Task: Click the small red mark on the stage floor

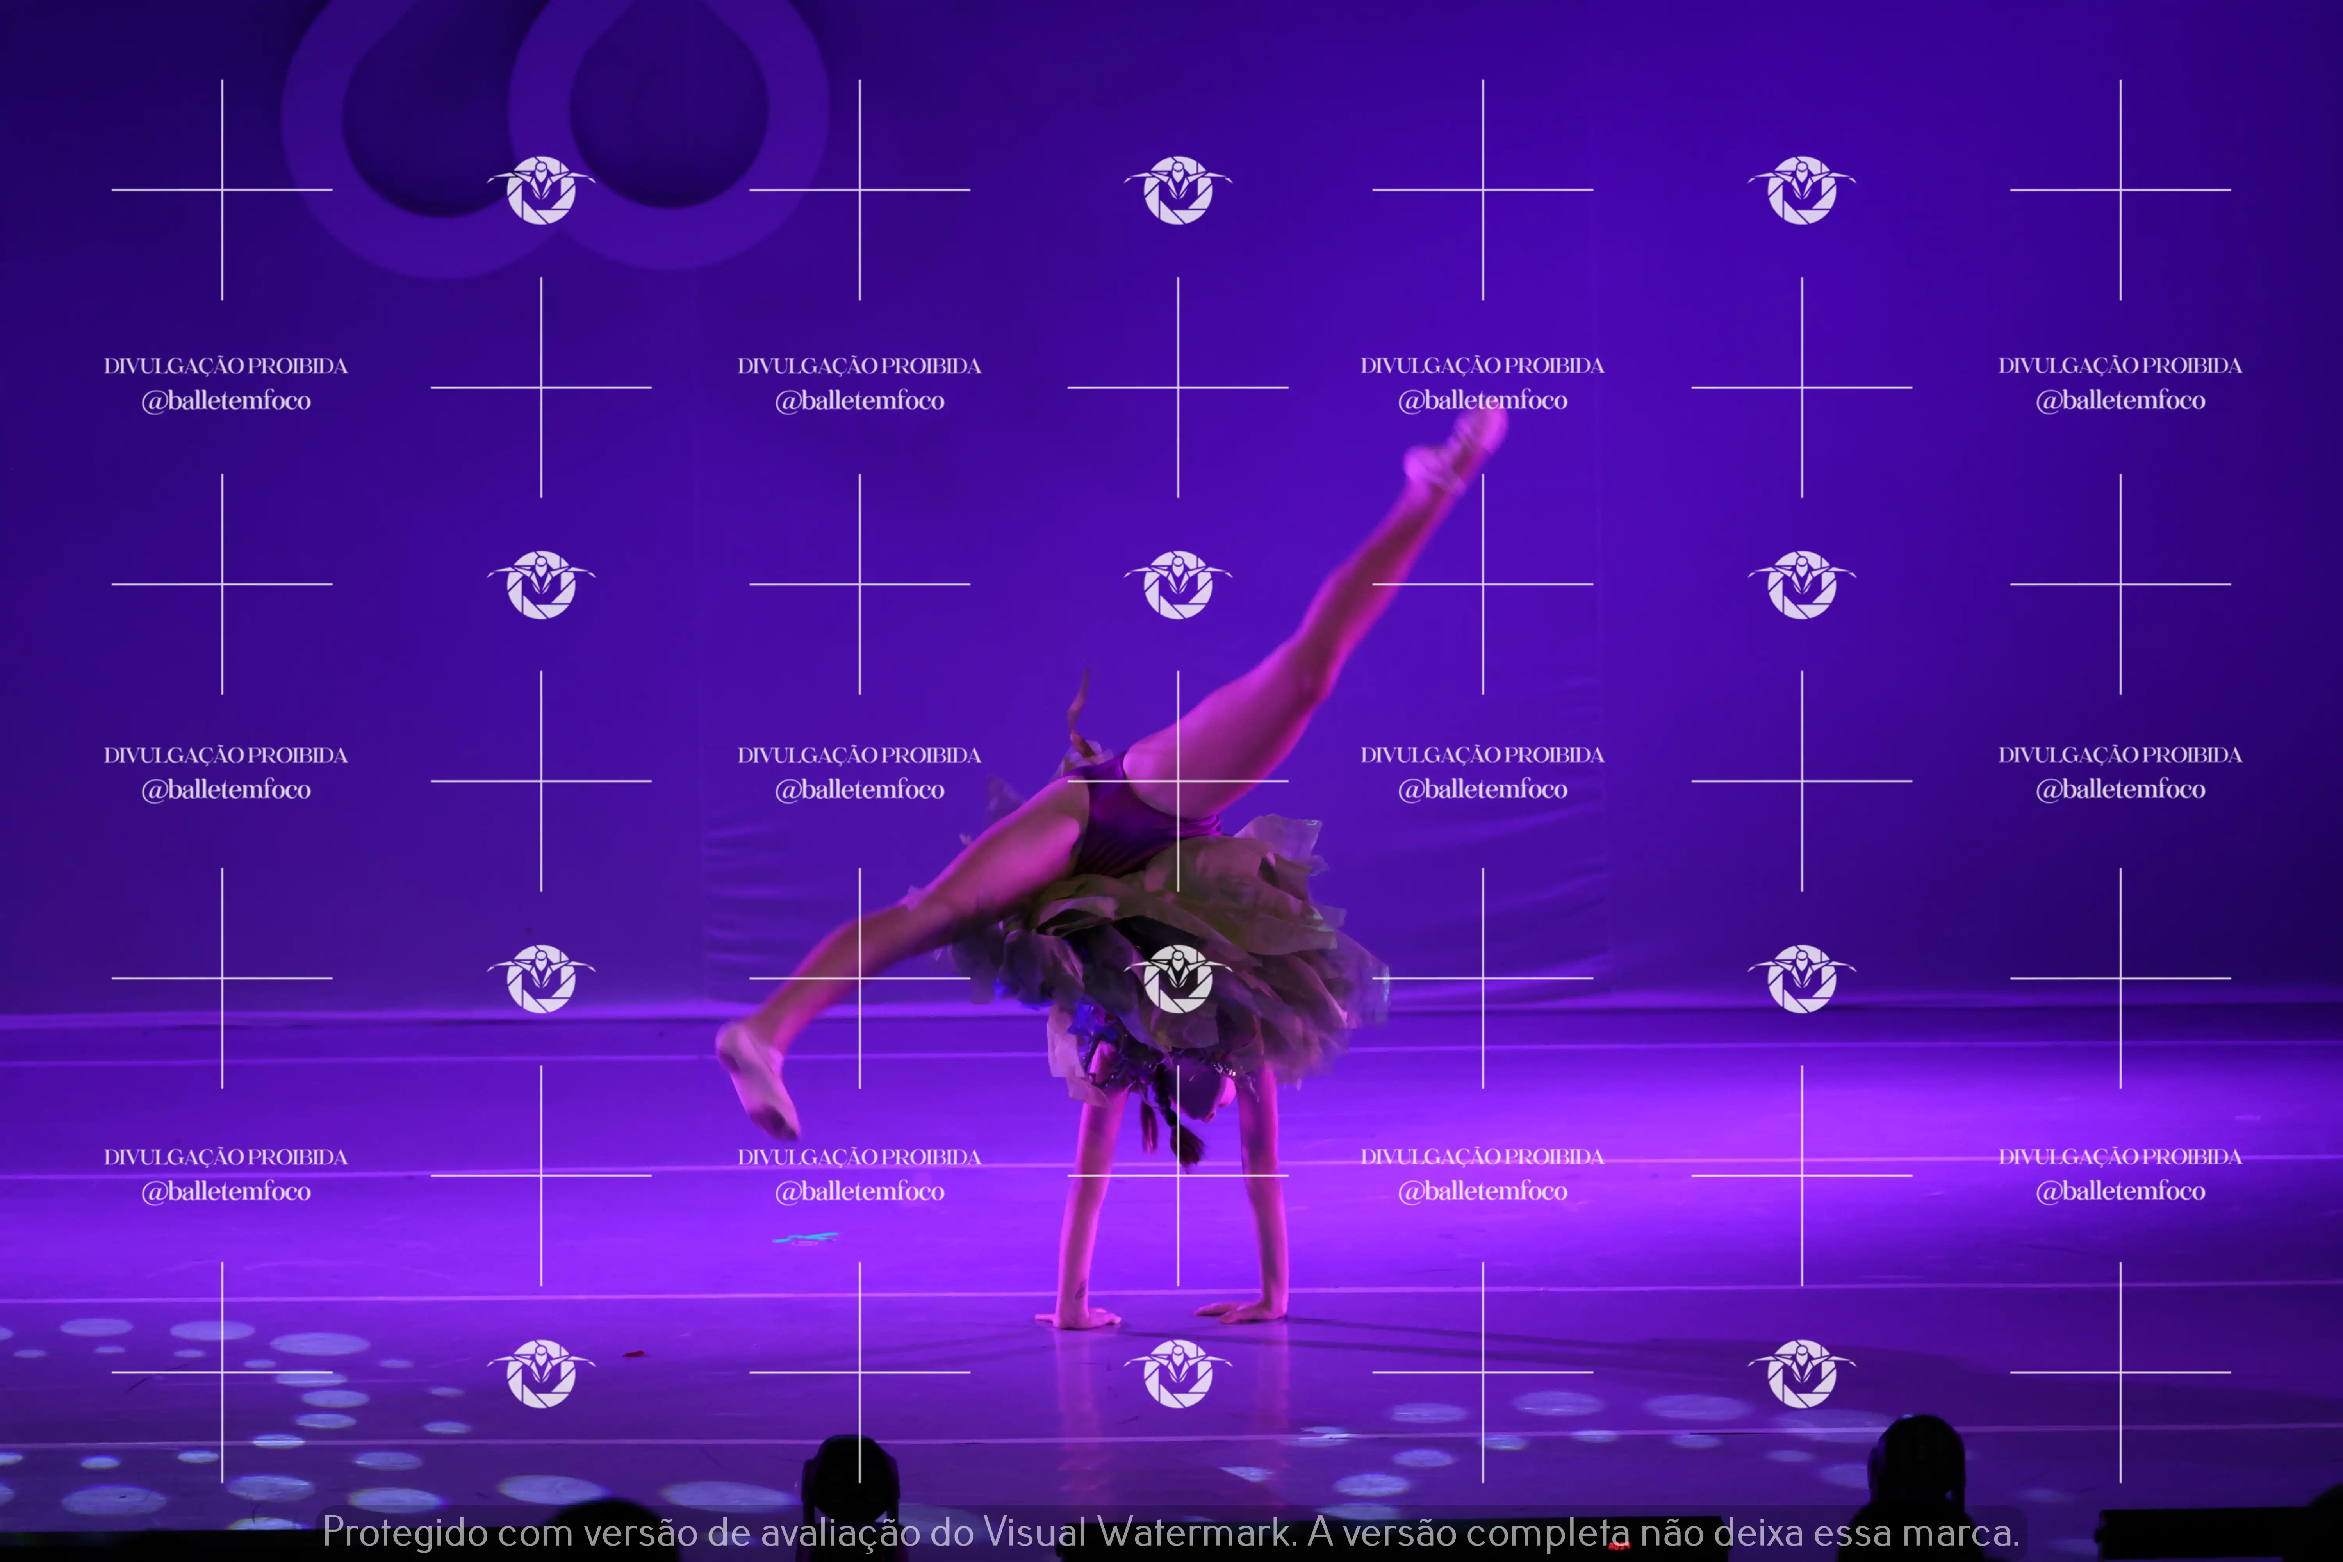Action: click(633, 1354)
